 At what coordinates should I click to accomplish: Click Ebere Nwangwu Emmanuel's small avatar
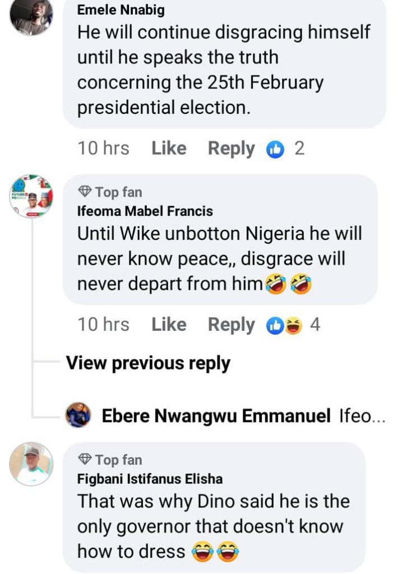78,415
